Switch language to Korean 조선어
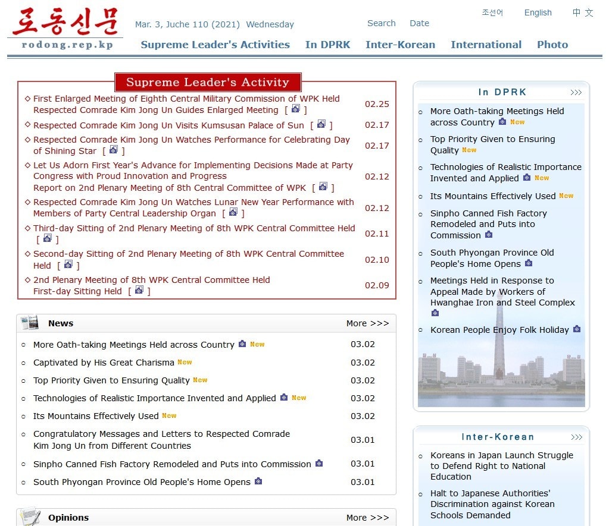Viewport: 606px width, 526px height. (492, 12)
